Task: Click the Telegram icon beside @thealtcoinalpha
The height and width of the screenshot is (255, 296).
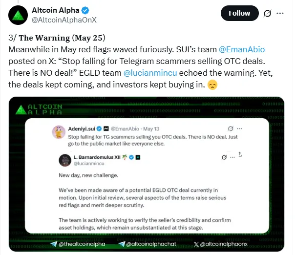Action: [x=54, y=244]
